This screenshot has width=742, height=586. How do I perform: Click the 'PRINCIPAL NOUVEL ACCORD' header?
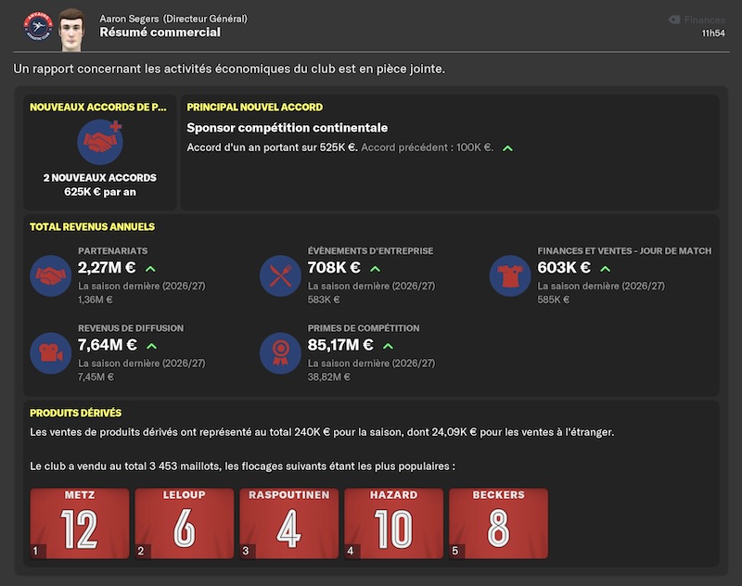click(254, 108)
